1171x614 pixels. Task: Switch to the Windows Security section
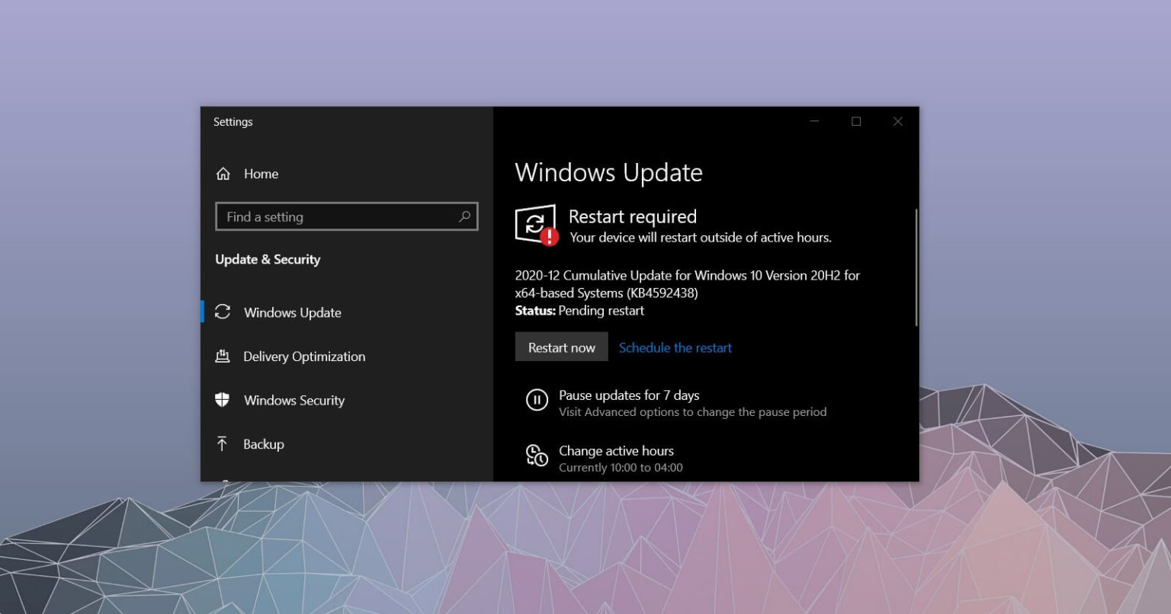(294, 400)
